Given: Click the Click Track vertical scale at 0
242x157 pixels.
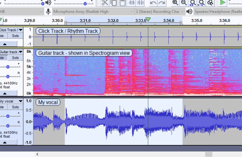Looking at the screenshot, I should coord(30,37).
